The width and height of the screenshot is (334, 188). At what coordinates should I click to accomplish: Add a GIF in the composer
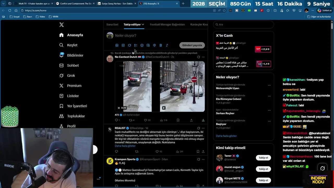tap(123, 45)
